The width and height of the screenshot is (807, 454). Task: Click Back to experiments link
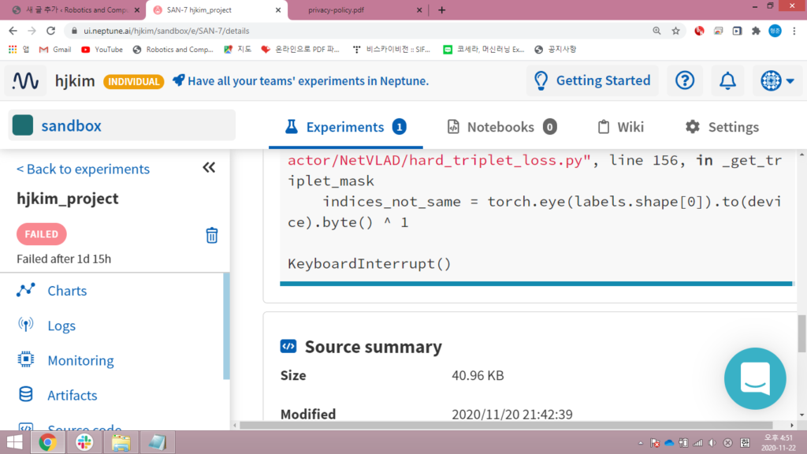point(83,169)
